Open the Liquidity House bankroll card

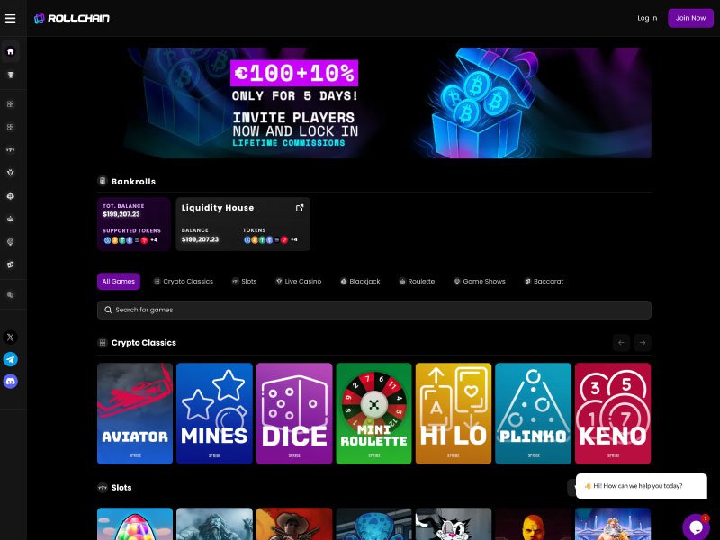[243, 224]
